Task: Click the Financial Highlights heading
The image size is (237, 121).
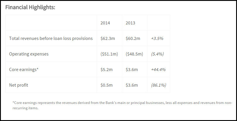Action: 30,7
